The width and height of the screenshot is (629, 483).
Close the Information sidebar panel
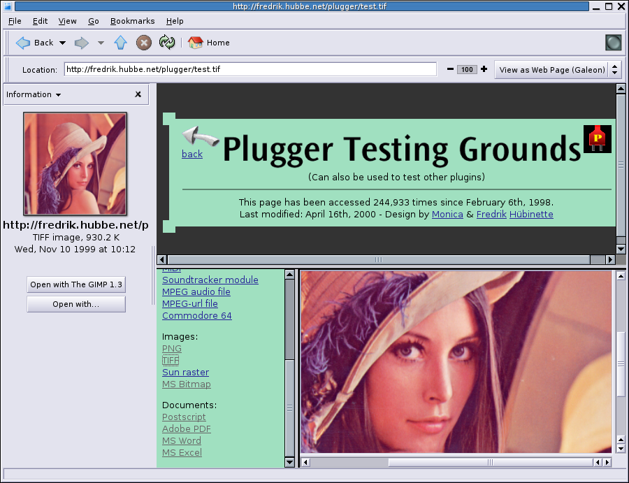point(138,94)
